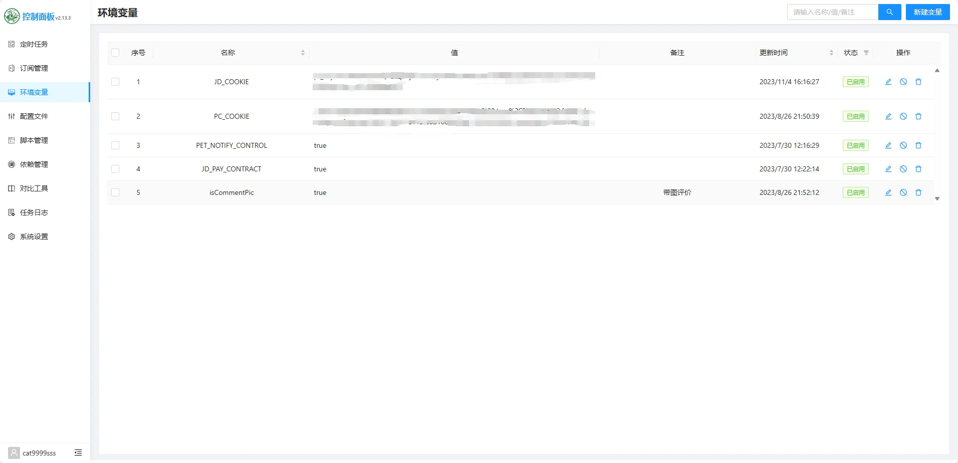Open 系统设置 in the sidebar

(x=45, y=237)
